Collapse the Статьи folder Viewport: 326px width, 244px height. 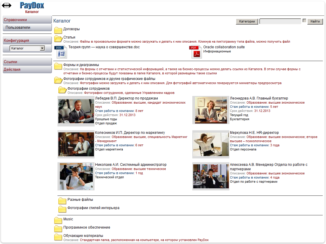[x=58, y=38]
